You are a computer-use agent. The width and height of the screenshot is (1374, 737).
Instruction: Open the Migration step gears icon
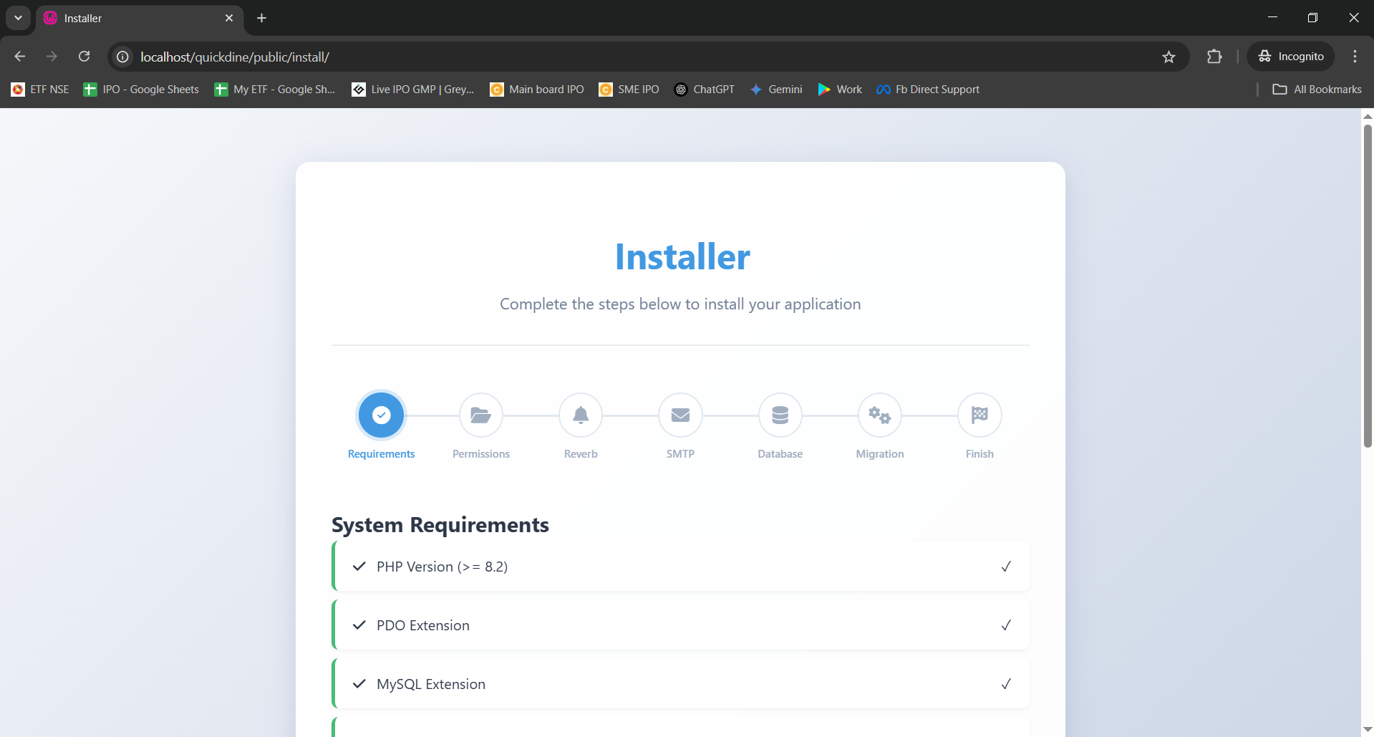(880, 415)
